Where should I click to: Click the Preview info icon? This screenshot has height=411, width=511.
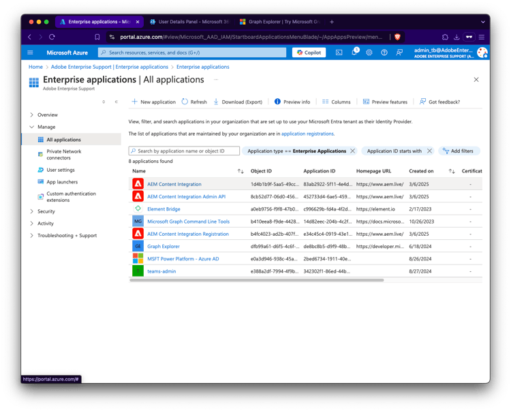[277, 102]
